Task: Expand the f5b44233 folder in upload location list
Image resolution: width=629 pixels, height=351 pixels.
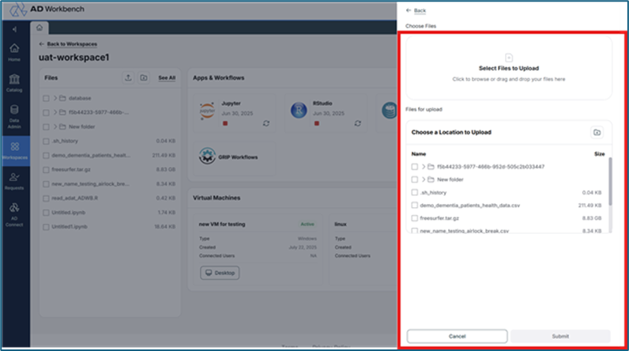Action: [423, 167]
